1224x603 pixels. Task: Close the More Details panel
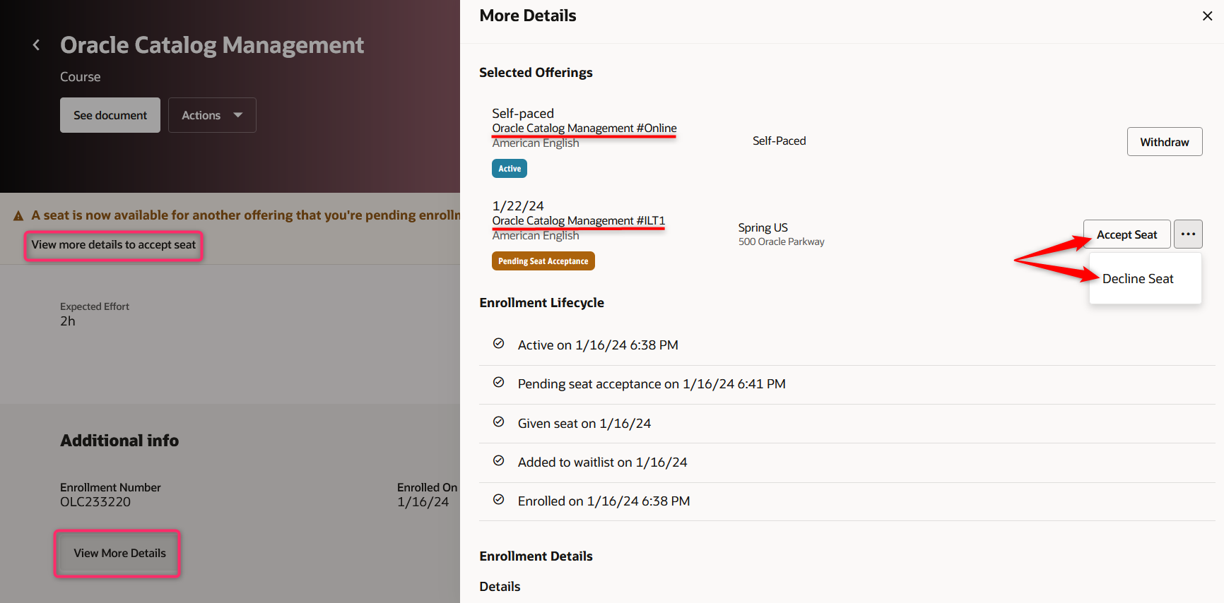click(1207, 16)
